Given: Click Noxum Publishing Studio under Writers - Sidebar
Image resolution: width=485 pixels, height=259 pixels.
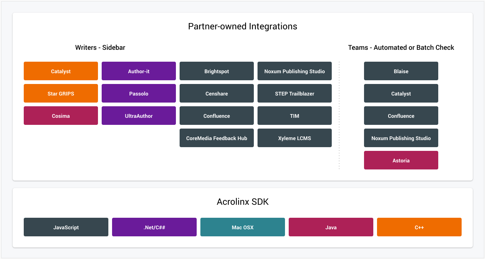Looking at the screenshot, I should point(295,71).
